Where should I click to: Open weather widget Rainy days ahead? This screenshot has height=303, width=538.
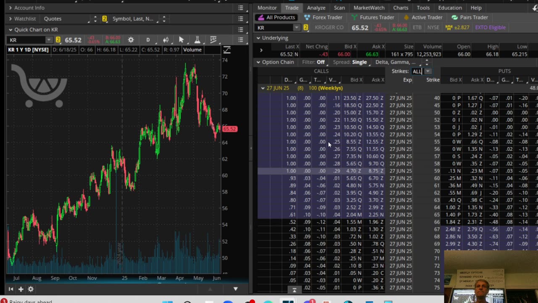[26, 301]
